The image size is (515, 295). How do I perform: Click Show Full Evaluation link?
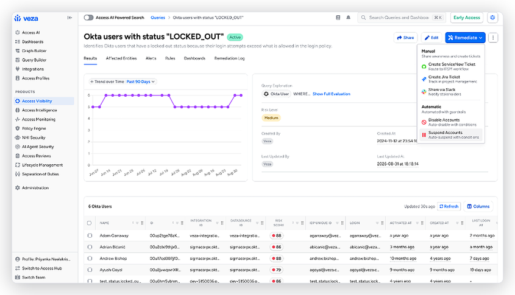tap(332, 94)
